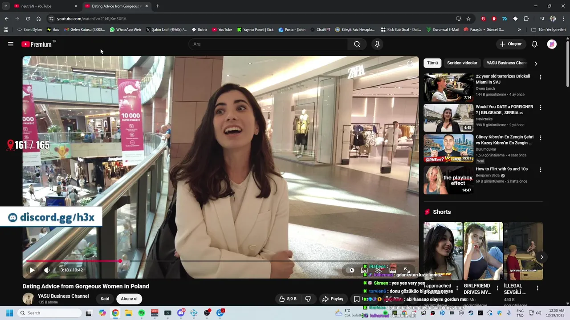The height and width of the screenshot is (320, 570).
Task: Open browser extensions puzzle icon
Action: pyautogui.click(x=526, y=19)
